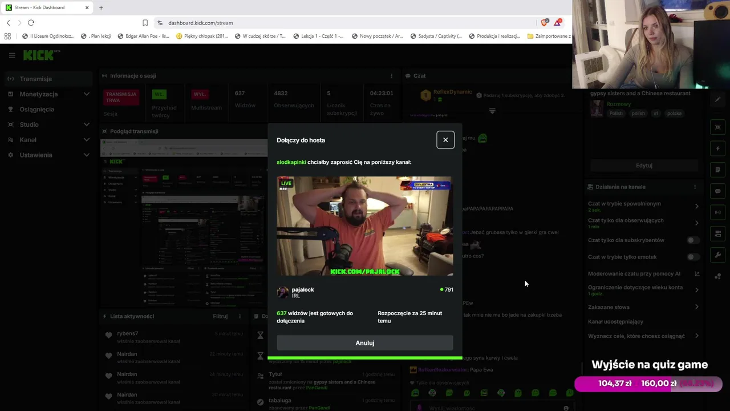
Task: Open II Liceum Ogólnokształcące bookmark
Action: point(48,36)
